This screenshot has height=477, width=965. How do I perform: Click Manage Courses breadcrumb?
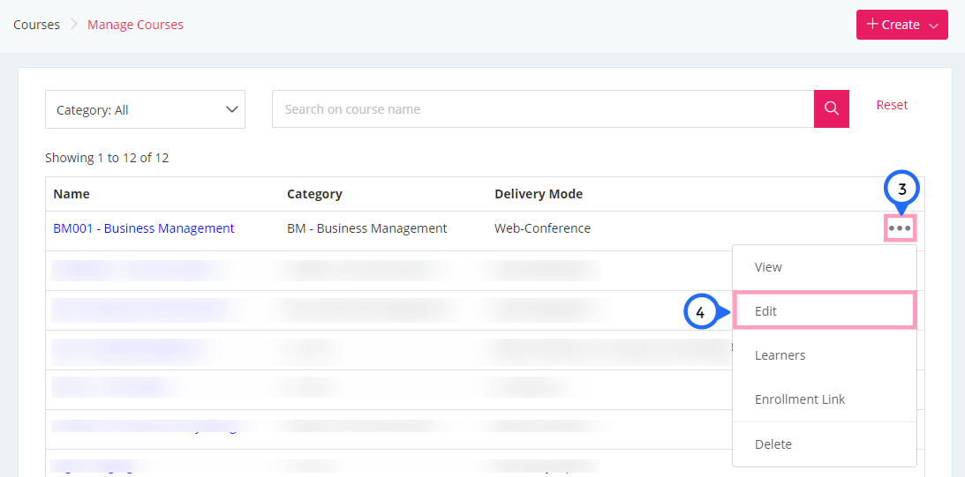pos(135,25)
